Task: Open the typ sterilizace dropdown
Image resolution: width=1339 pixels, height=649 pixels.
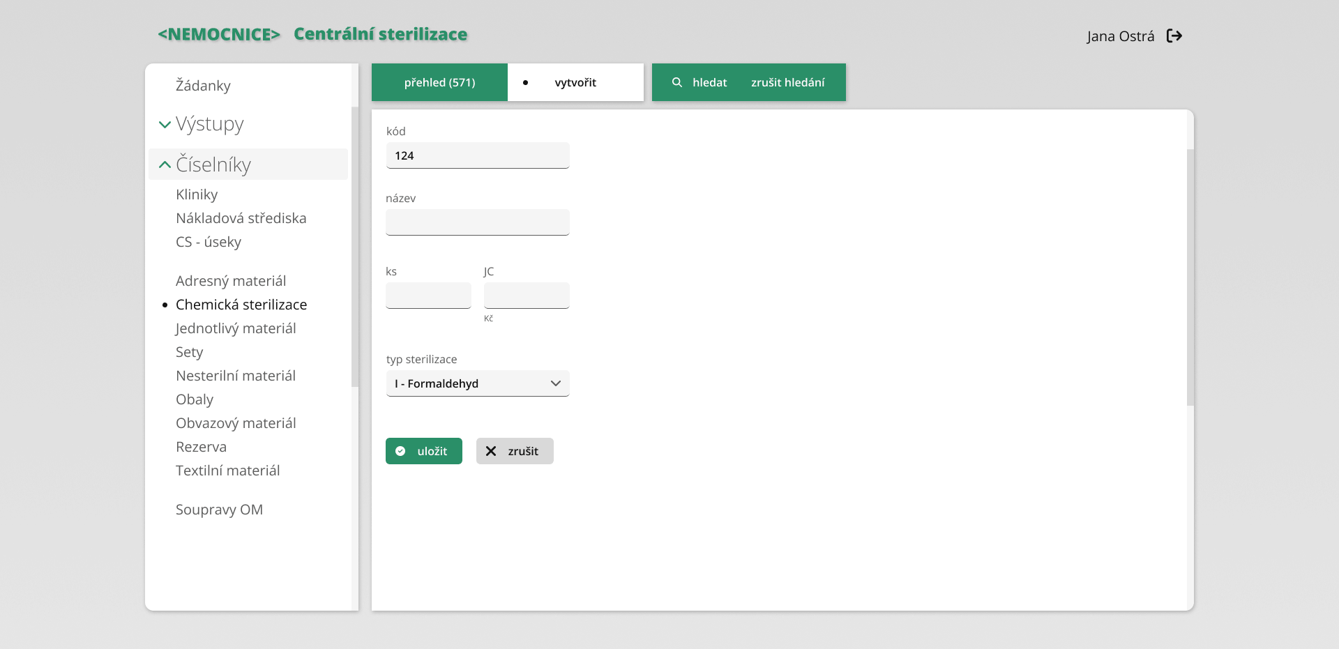Action: [478, 383]
